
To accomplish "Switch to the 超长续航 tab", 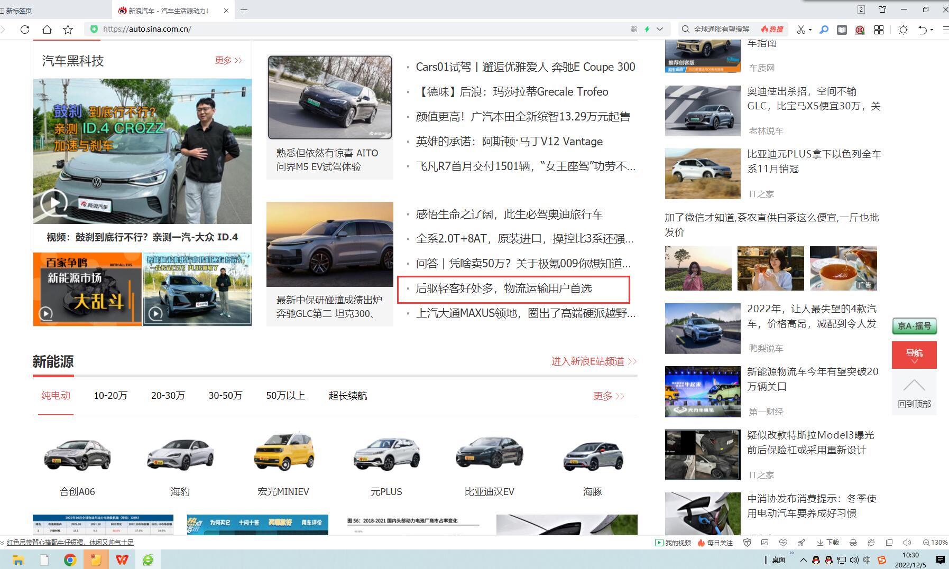I will (348, 396).
